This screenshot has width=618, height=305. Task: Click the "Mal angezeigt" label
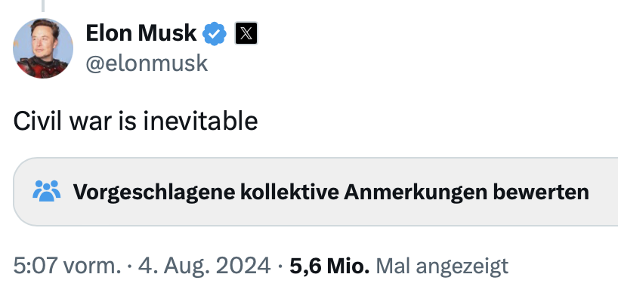tap(442, 266)
